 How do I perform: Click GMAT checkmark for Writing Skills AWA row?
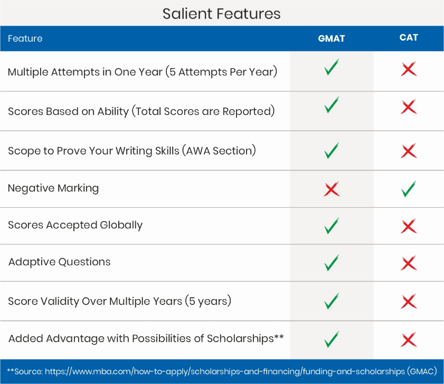[x=332, y=150]
